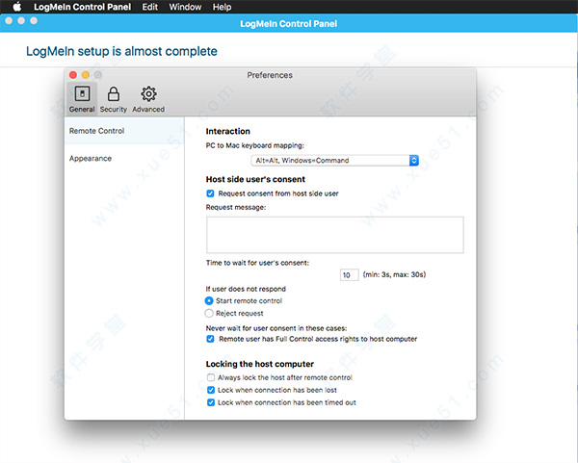Viewport: 578px width, 463px height.
Task: Click the consent wait time field showing 10
Action: click(x=349, y=274)
